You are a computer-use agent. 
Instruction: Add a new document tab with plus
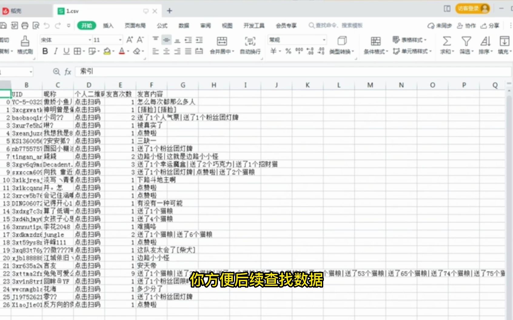pos(169,11)
